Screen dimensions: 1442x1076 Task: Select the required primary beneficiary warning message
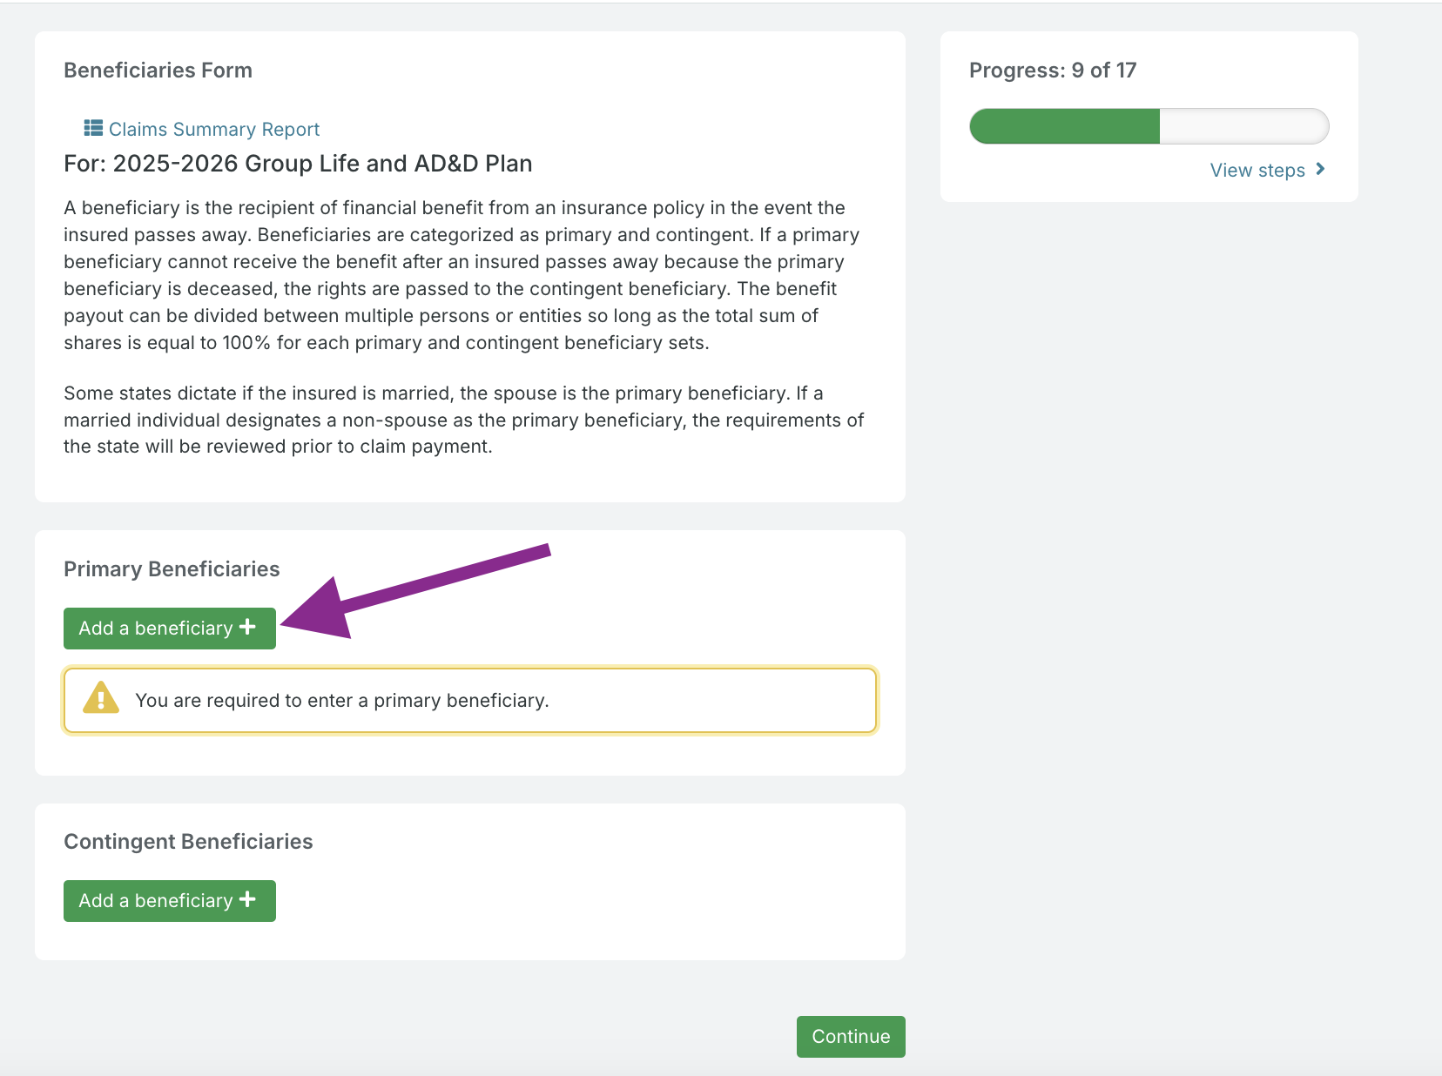341,701
